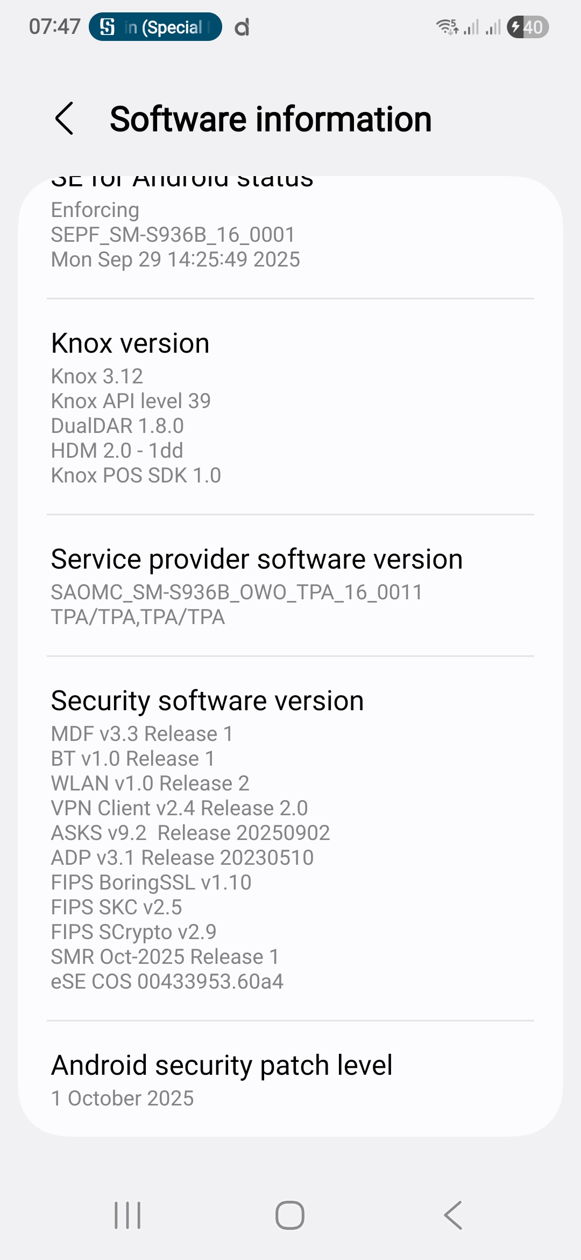This screenshot has height=1260, width=581.
Task: Tap the Software information page title
Action: [271, 118]
